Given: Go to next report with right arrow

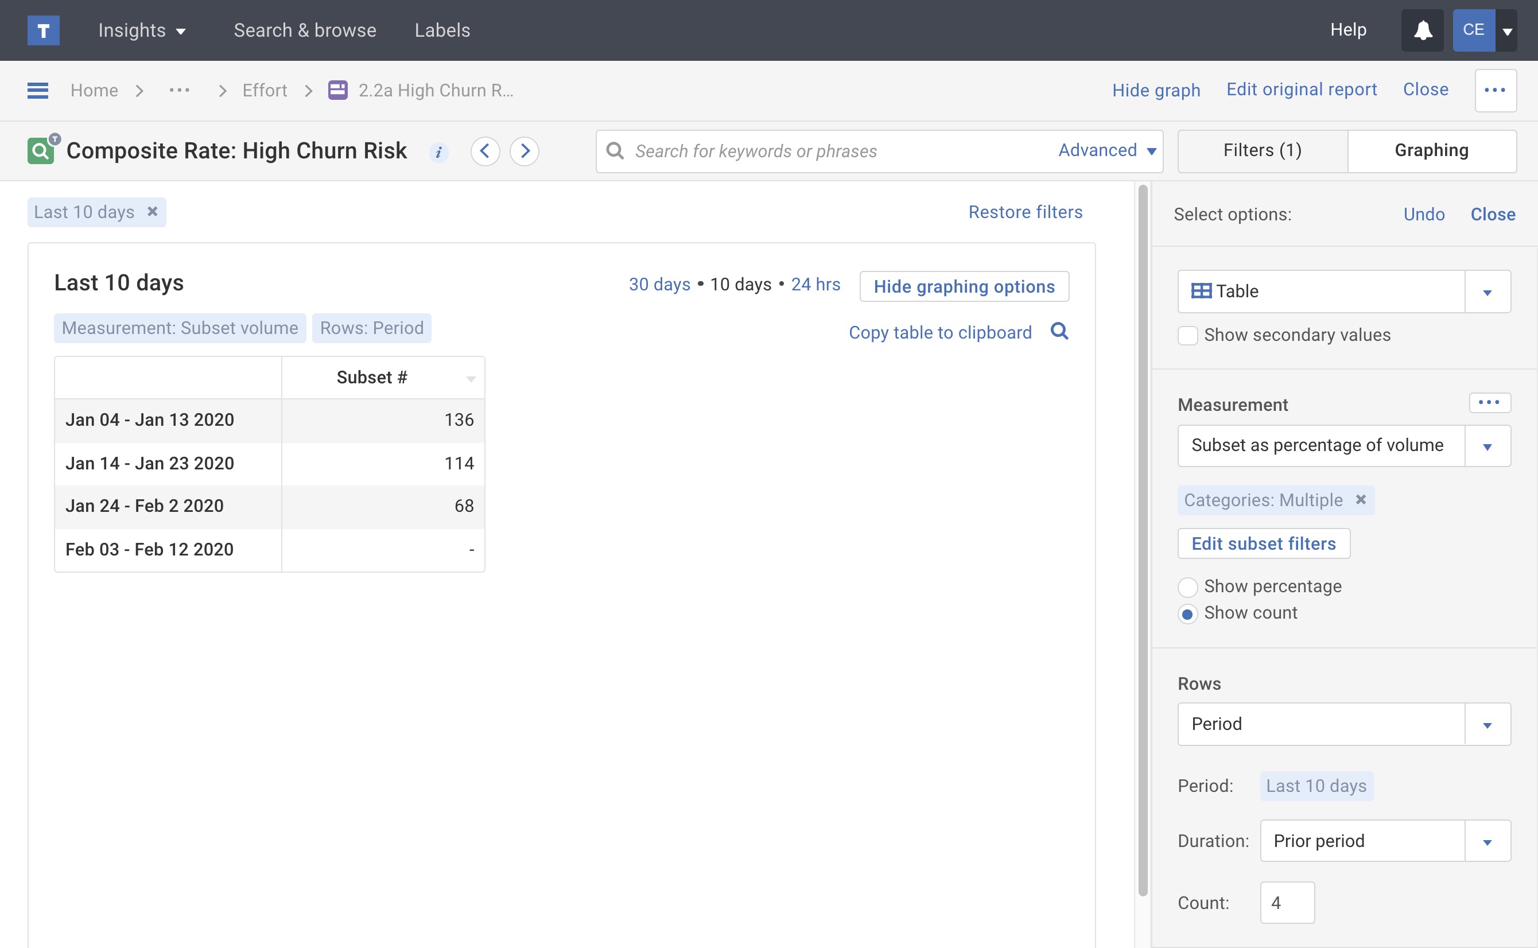Looking at the screenshot, I should [524, 151].
